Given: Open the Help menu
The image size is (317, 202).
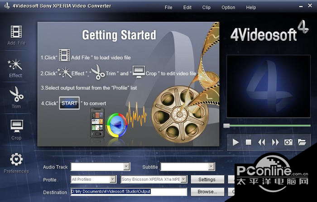Looking at the screenshot, I should 251,8.
